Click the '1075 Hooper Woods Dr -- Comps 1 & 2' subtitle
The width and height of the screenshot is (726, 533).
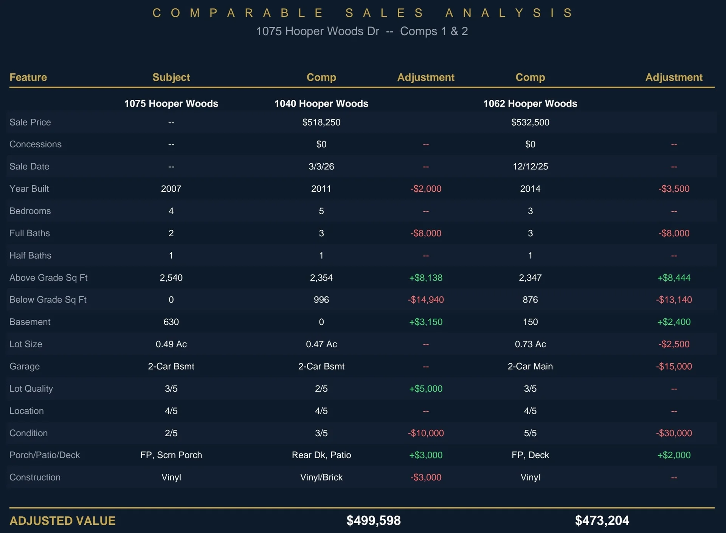(362, 31)
